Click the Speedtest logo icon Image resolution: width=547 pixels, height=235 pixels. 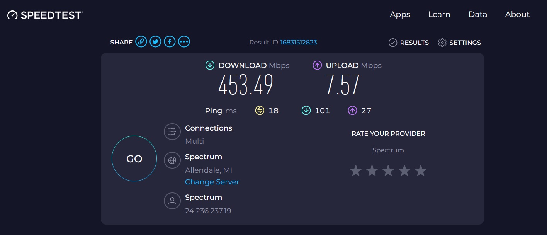[x=13, y=15]
